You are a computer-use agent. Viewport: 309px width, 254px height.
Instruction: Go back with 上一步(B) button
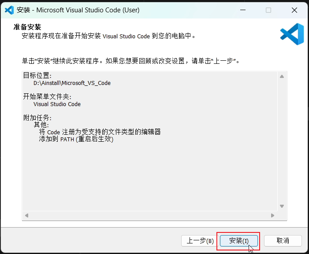[200, 241]
